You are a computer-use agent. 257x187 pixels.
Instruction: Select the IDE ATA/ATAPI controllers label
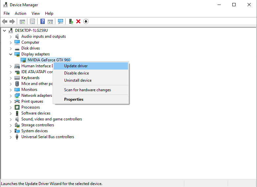click(x=37, y=72)
